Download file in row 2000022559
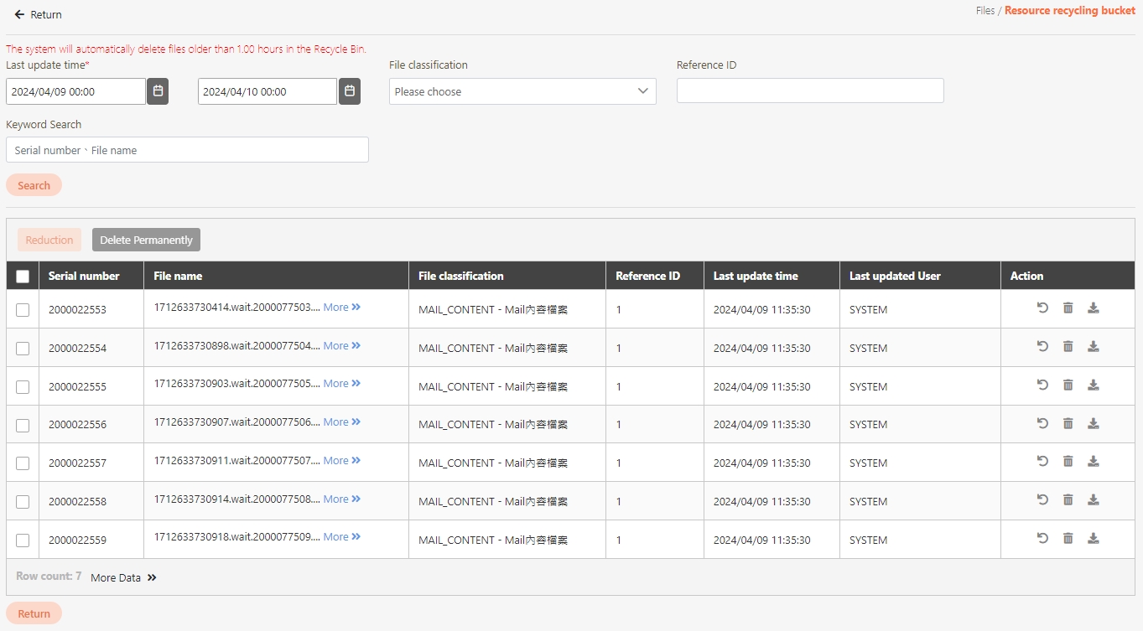This screenshot has width=1143, height=631. 1093,539
